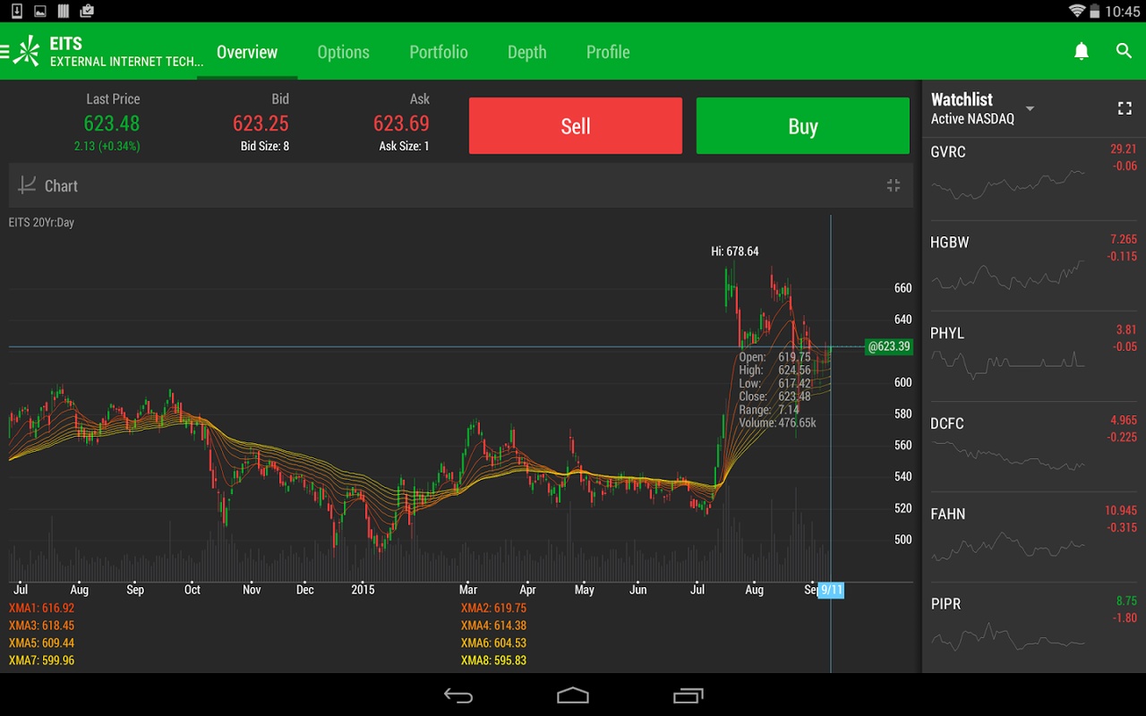Switch to the Depth tab
The width and height of the screenshot is (1146, 716).
coord(526,52)
